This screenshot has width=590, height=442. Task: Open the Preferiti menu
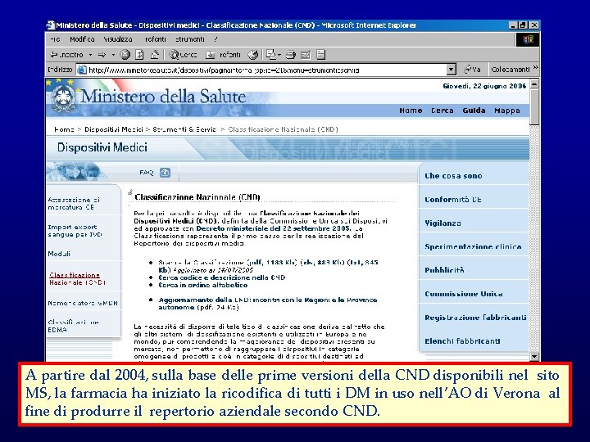[x=155, y=39]
